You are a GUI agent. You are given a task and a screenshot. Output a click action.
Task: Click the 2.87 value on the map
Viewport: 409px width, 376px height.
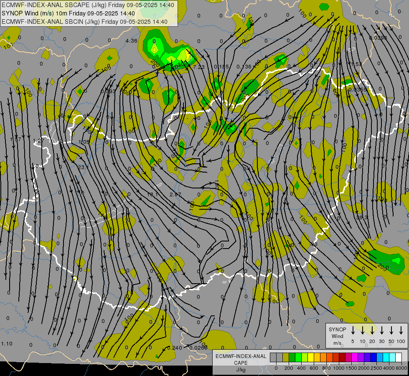(x=175, y=194)
